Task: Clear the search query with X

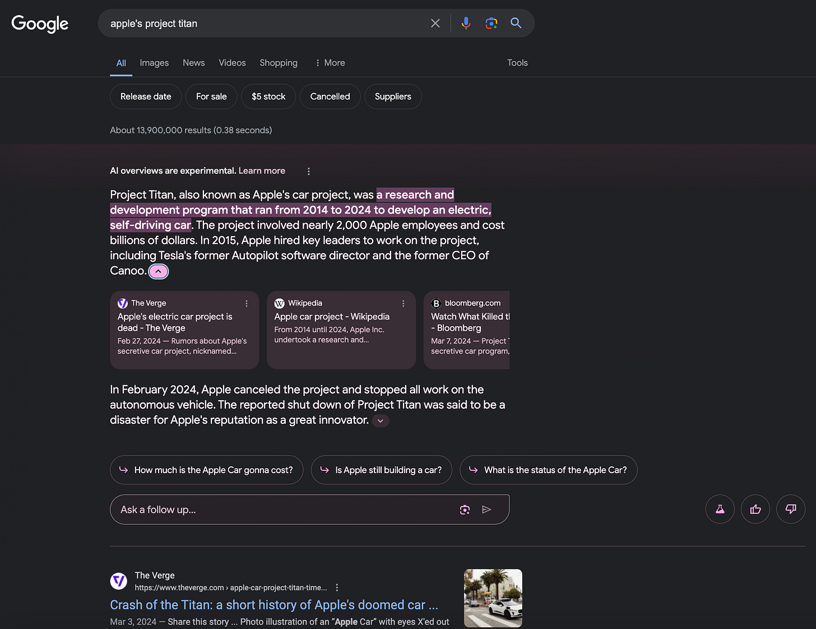Action: [435, 24]
